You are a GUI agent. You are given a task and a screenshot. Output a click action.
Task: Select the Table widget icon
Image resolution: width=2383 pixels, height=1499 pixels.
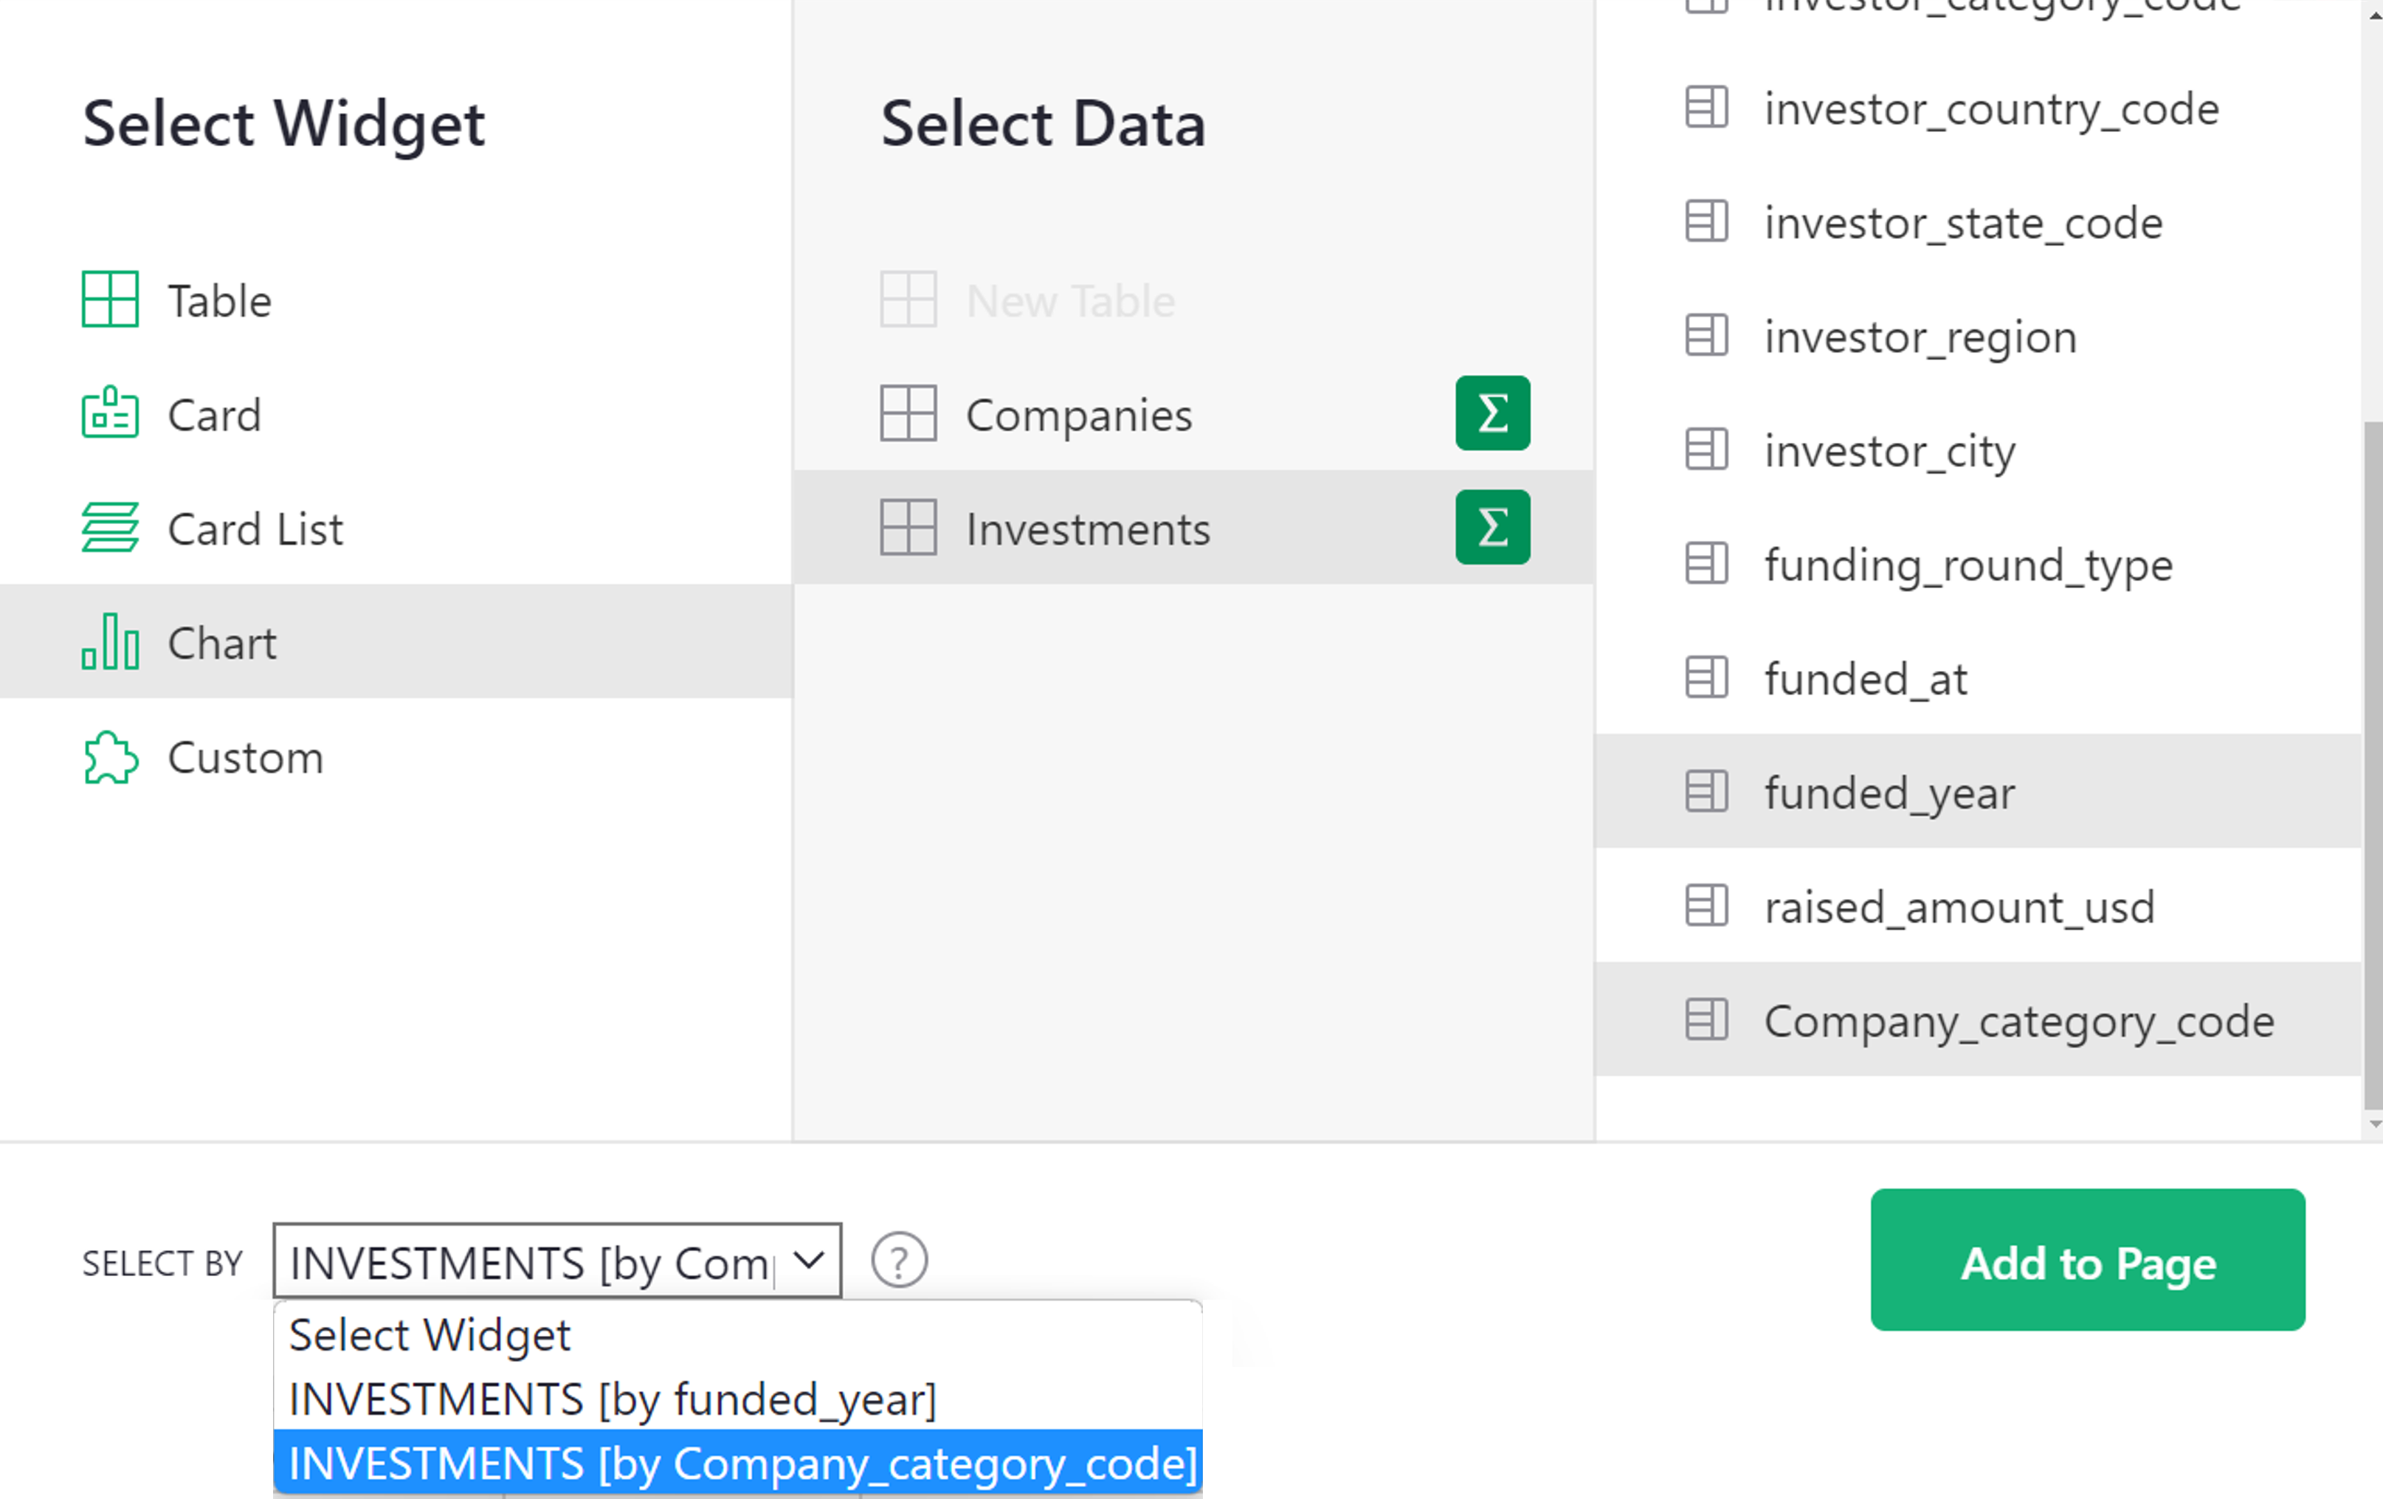[x=110, y=300]
